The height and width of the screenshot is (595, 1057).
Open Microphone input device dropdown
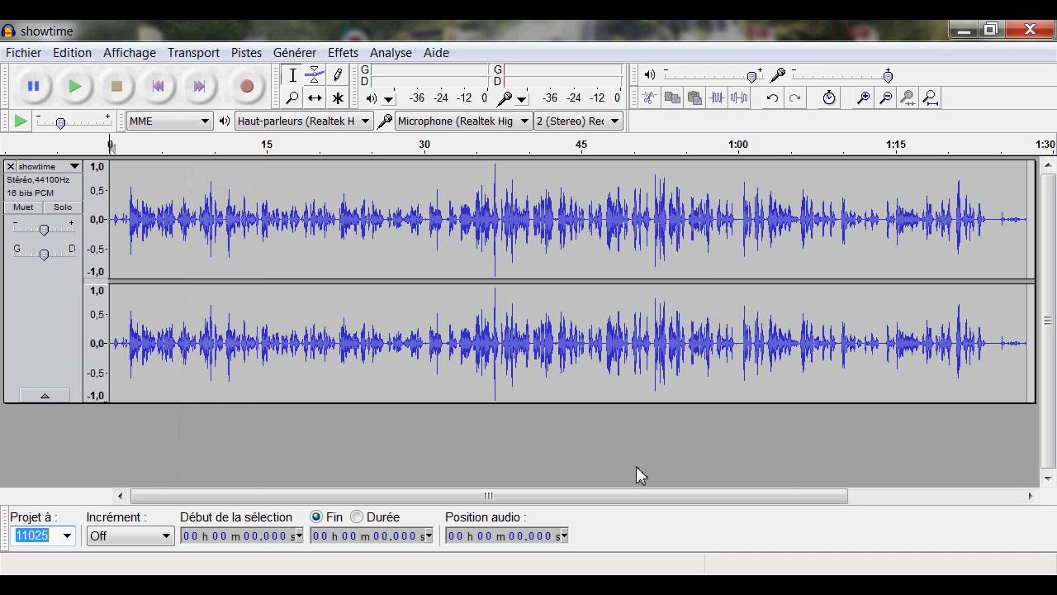[x=462, y=121]
